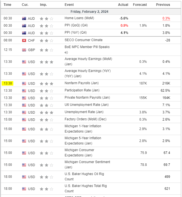
Task: Click the Previous column header
Action: [163, 5]
